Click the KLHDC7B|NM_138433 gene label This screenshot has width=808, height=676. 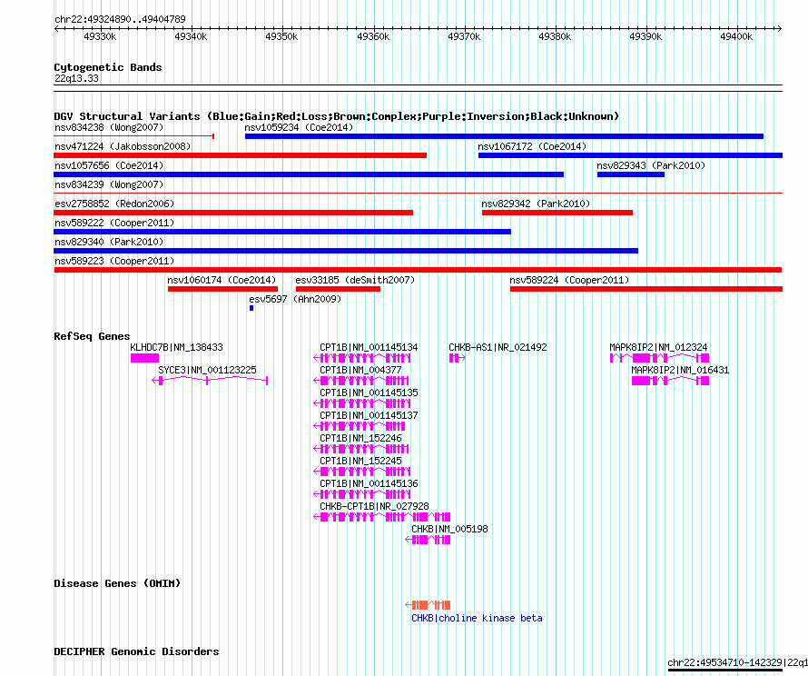(176, 347)
